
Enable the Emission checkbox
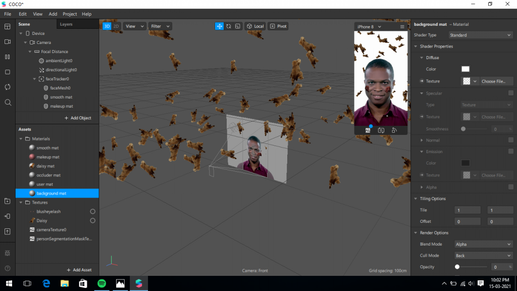tap(511, 151)
